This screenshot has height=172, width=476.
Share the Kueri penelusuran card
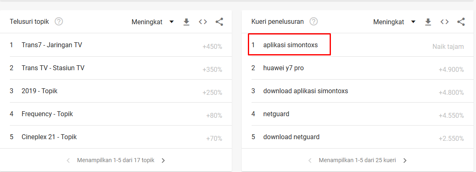tap(461, 22)
